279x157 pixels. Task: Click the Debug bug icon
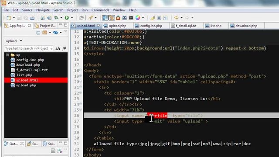56,17
